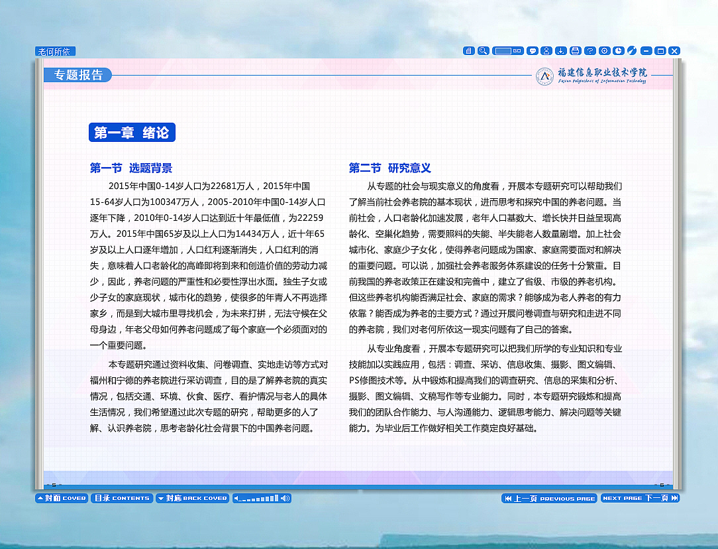Image resolution: width=718 pixels, height=549 pixels.
Task: Start a download with the arrow icon
Action: [x=561, y=50]
